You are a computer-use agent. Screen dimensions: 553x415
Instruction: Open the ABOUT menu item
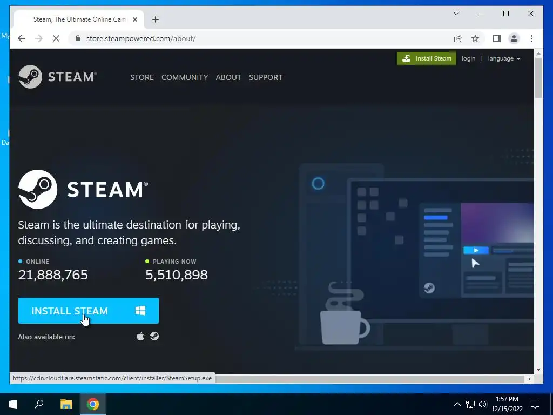[228, 77]
